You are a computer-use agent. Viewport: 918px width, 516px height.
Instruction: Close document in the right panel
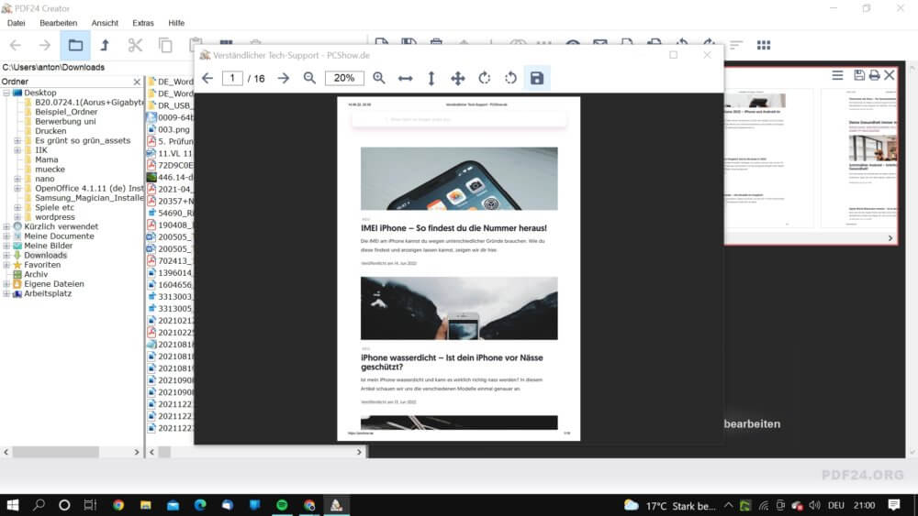pyautogui.click(x=890, y=75)
